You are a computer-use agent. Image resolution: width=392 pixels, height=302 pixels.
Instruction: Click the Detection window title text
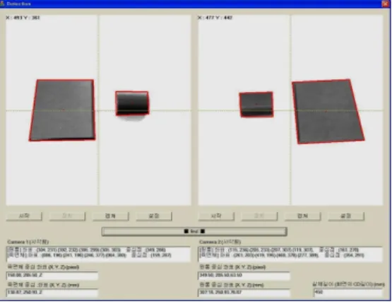[x=19, y=4]
